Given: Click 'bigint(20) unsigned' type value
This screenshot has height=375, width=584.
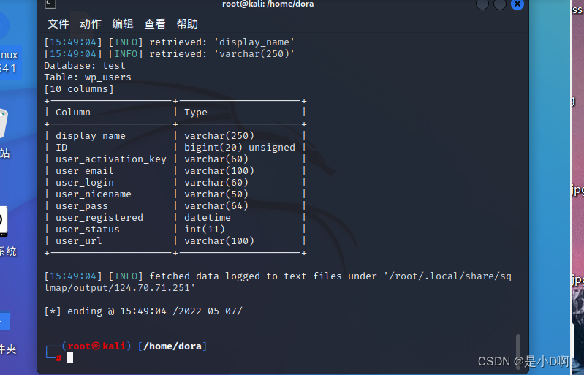Looking at the screenshot, I should 240,148.
